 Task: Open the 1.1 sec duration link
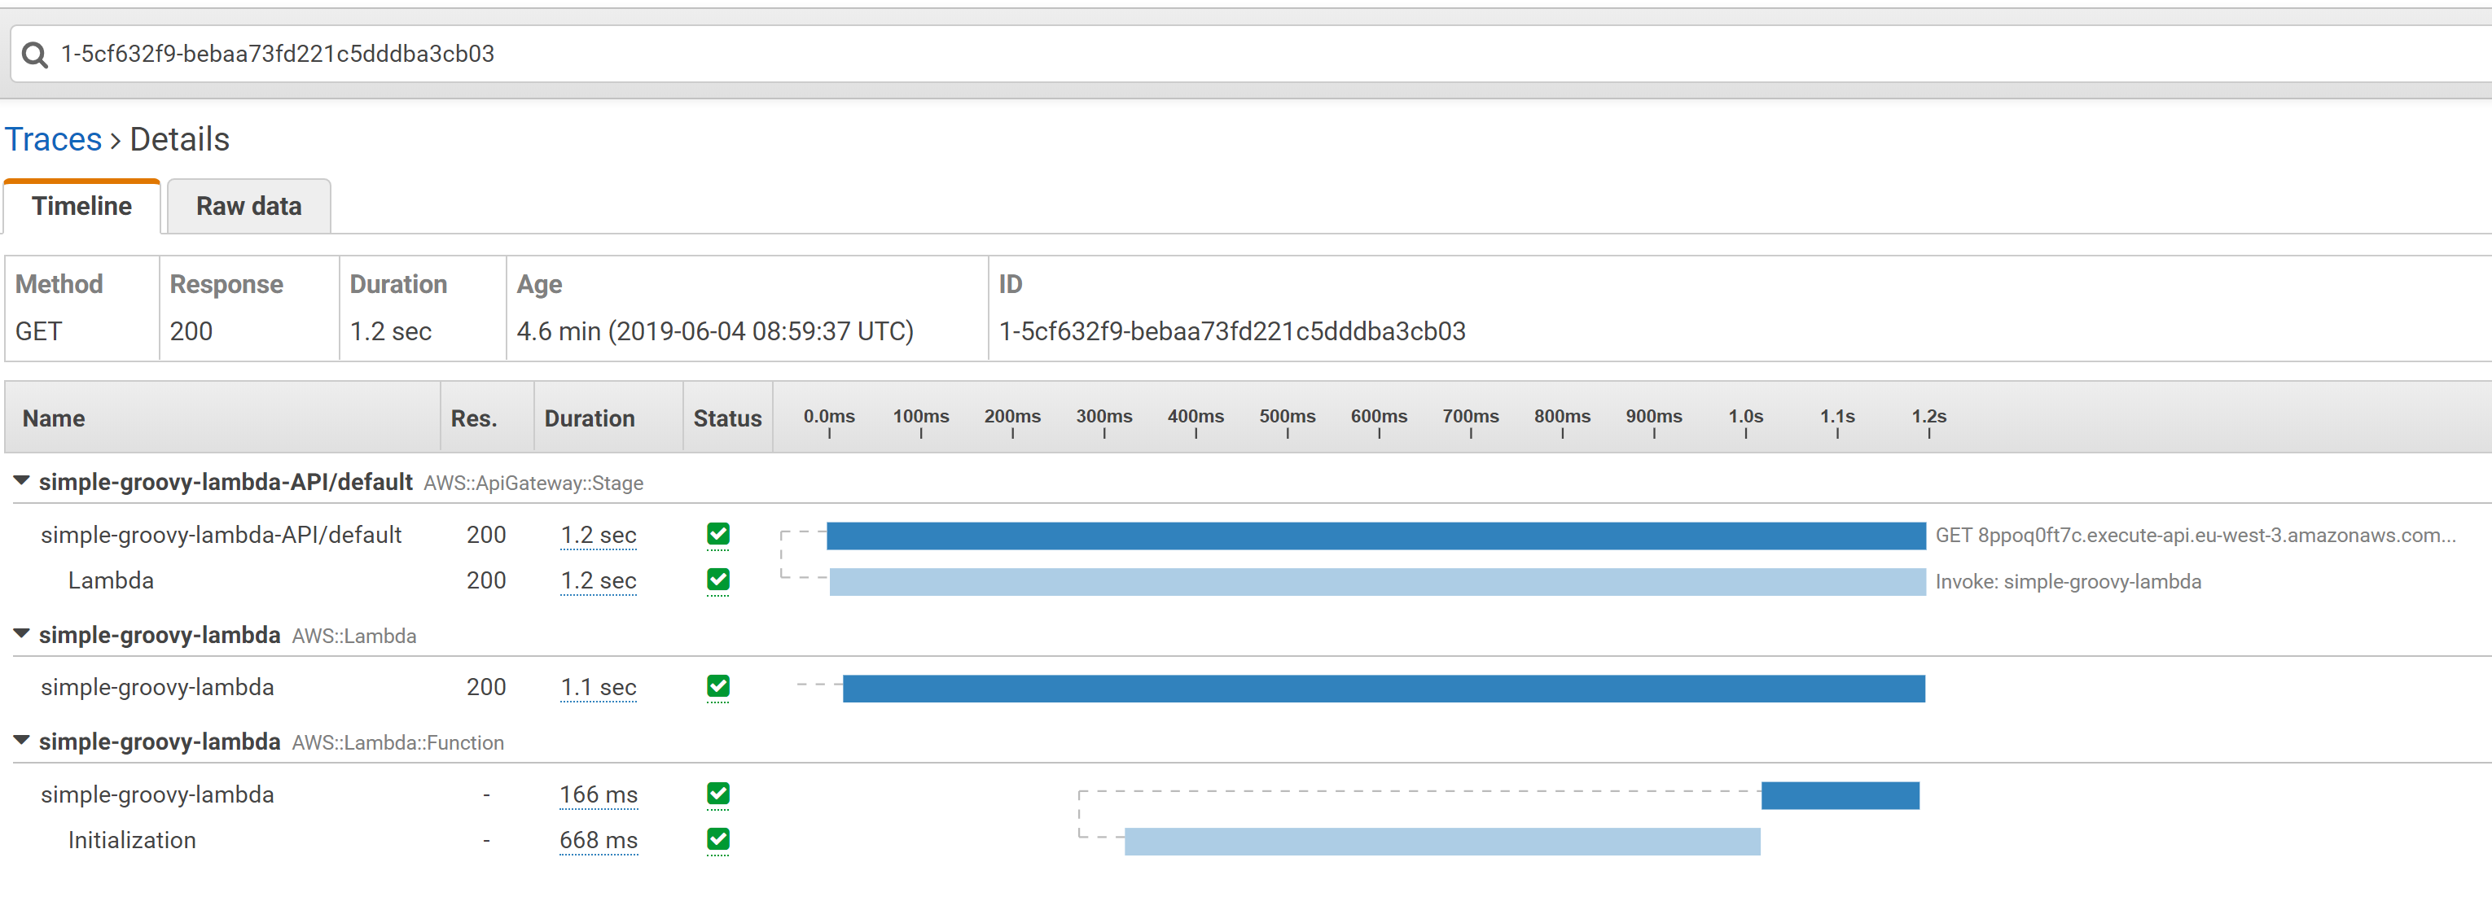tap(598, 687)
